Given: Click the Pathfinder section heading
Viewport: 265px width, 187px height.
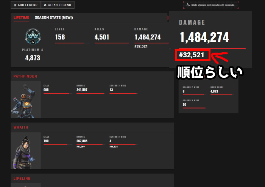Looking at the screenshot, I should pyautogui.click(x=25, y=76).
